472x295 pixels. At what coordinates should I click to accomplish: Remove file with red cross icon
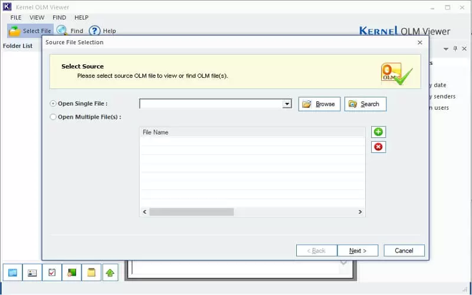click(378, 147)
